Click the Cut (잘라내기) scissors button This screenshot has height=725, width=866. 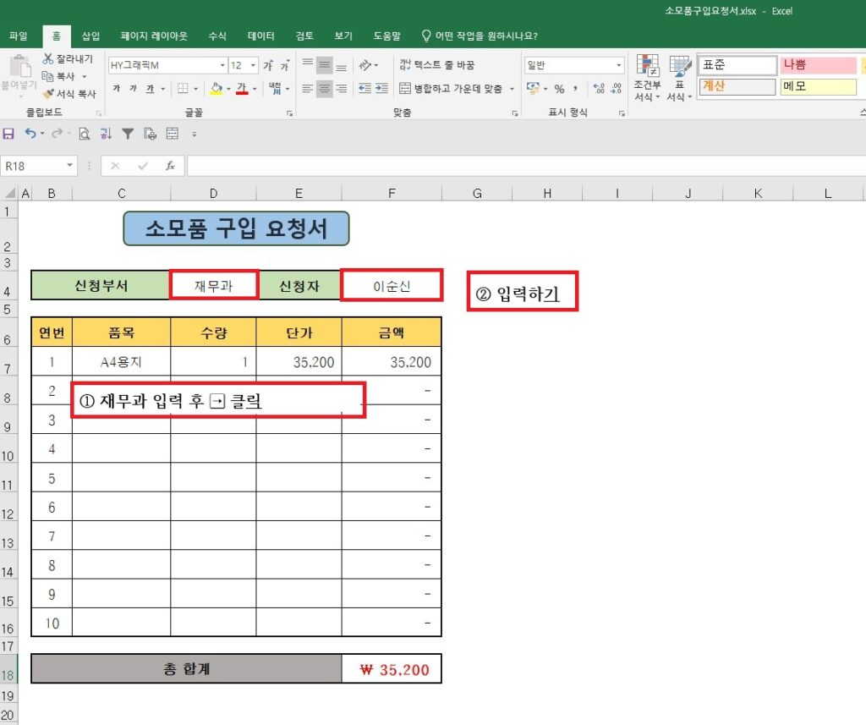(x=68, y=58)
